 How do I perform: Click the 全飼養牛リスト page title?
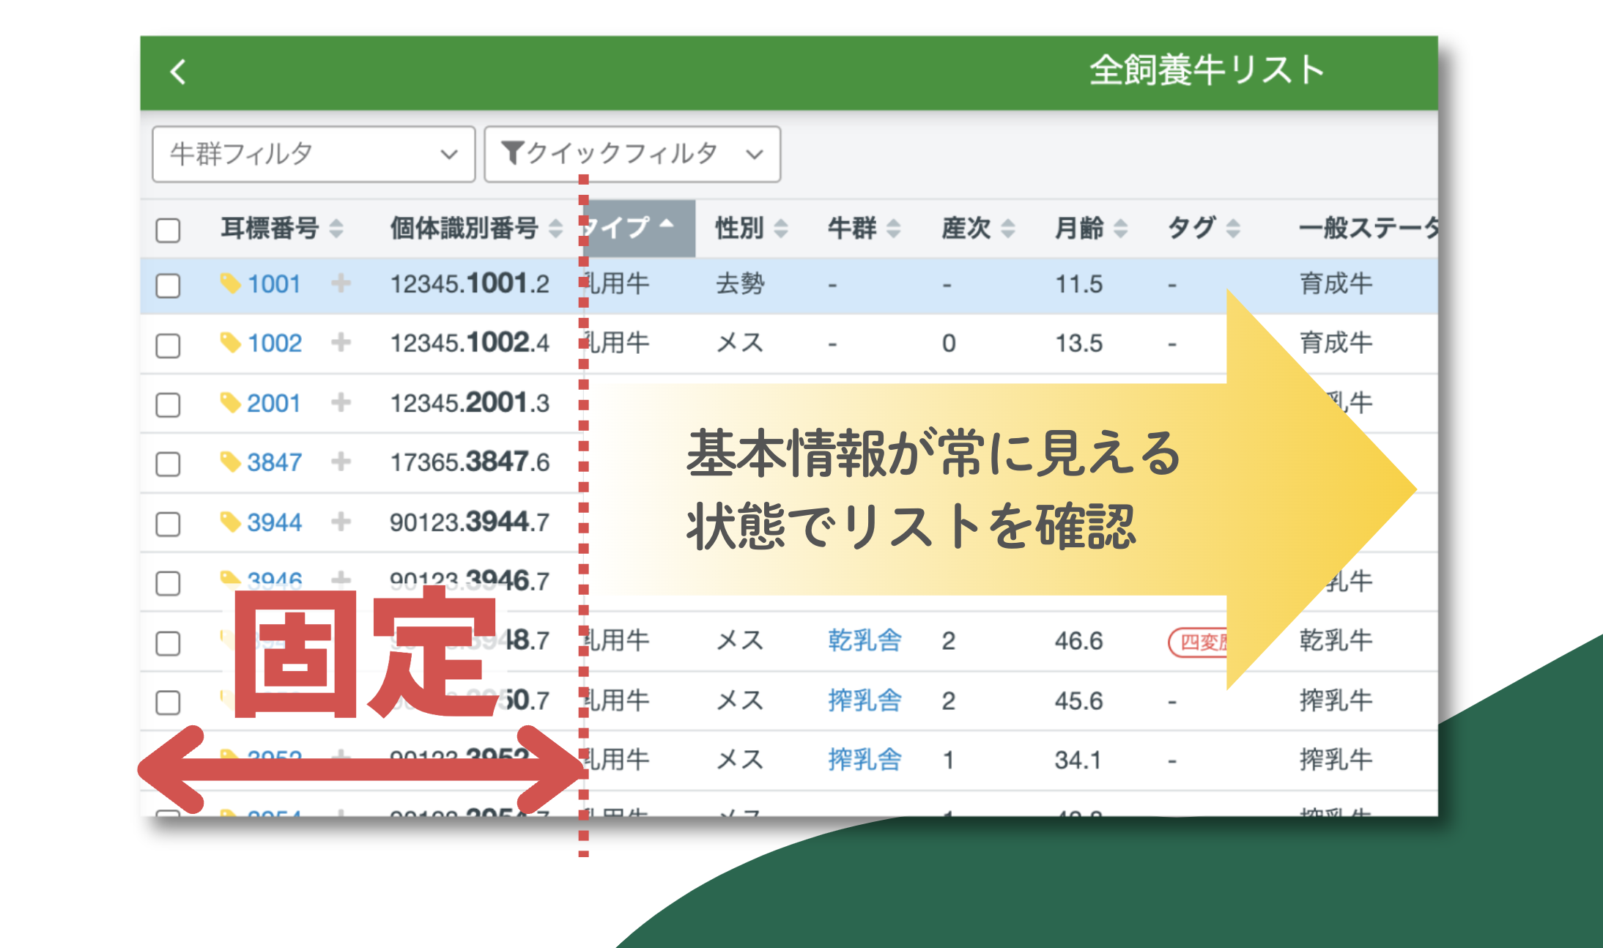coord(1207,71)
